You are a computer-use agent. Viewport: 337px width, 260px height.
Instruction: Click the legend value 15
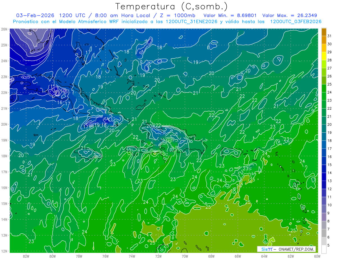click(x=329, y=165)
